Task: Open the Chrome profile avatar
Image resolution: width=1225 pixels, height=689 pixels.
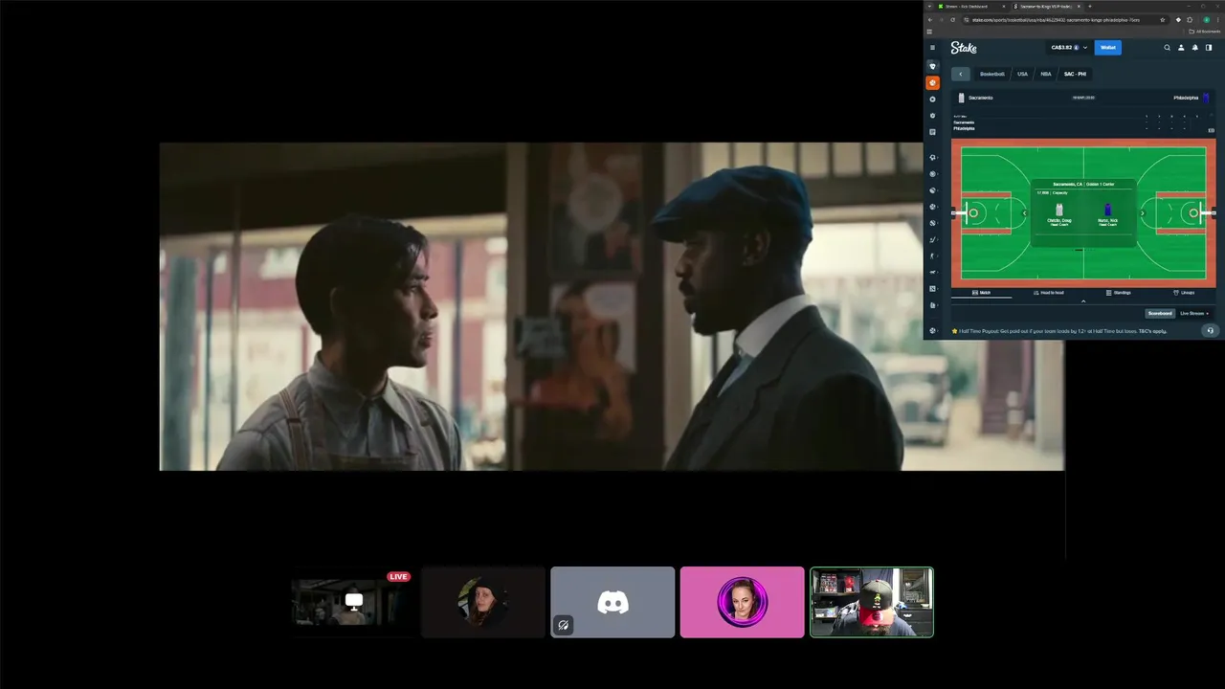Action: pos(1206,19)
